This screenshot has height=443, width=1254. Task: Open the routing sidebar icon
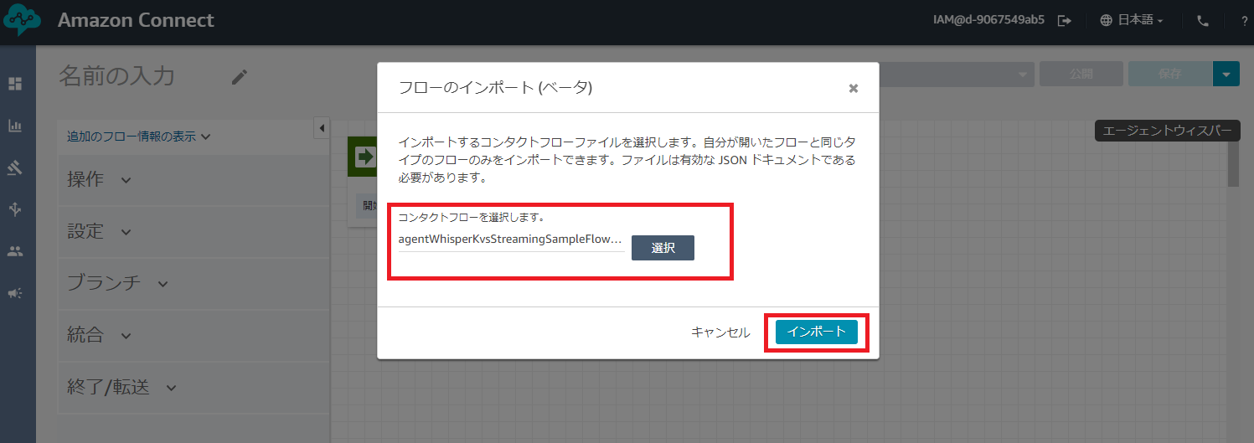(15, 209)
